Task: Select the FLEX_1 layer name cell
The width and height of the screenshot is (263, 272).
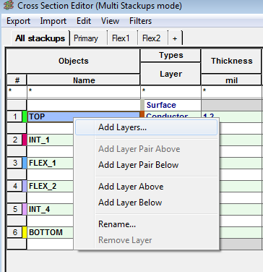Action: coord(50,163)
